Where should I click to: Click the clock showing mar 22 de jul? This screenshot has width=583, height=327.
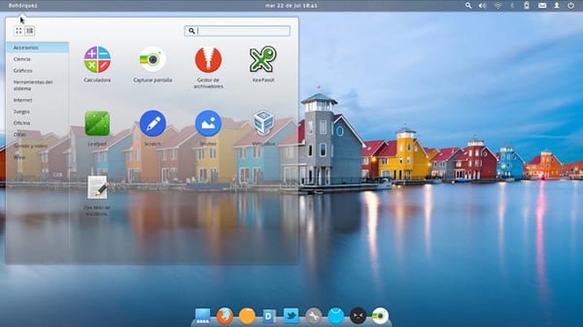coord(290,5)
